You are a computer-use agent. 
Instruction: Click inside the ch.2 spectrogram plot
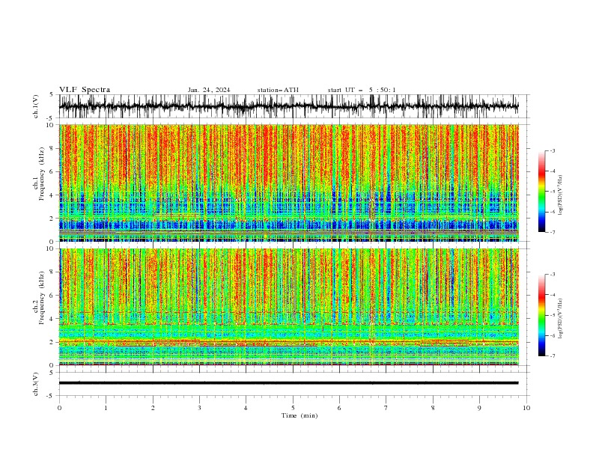tap(289, 307)
